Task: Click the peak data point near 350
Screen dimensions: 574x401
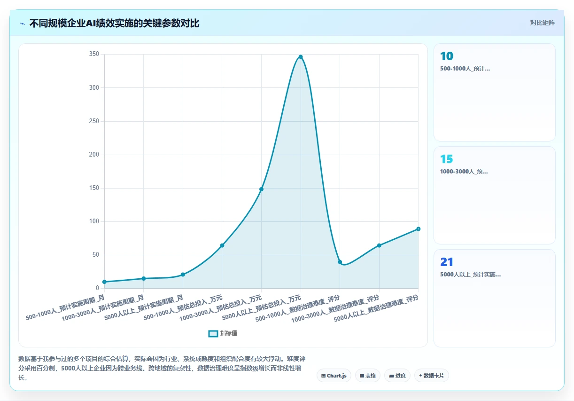Action: [x=301, y=57]
